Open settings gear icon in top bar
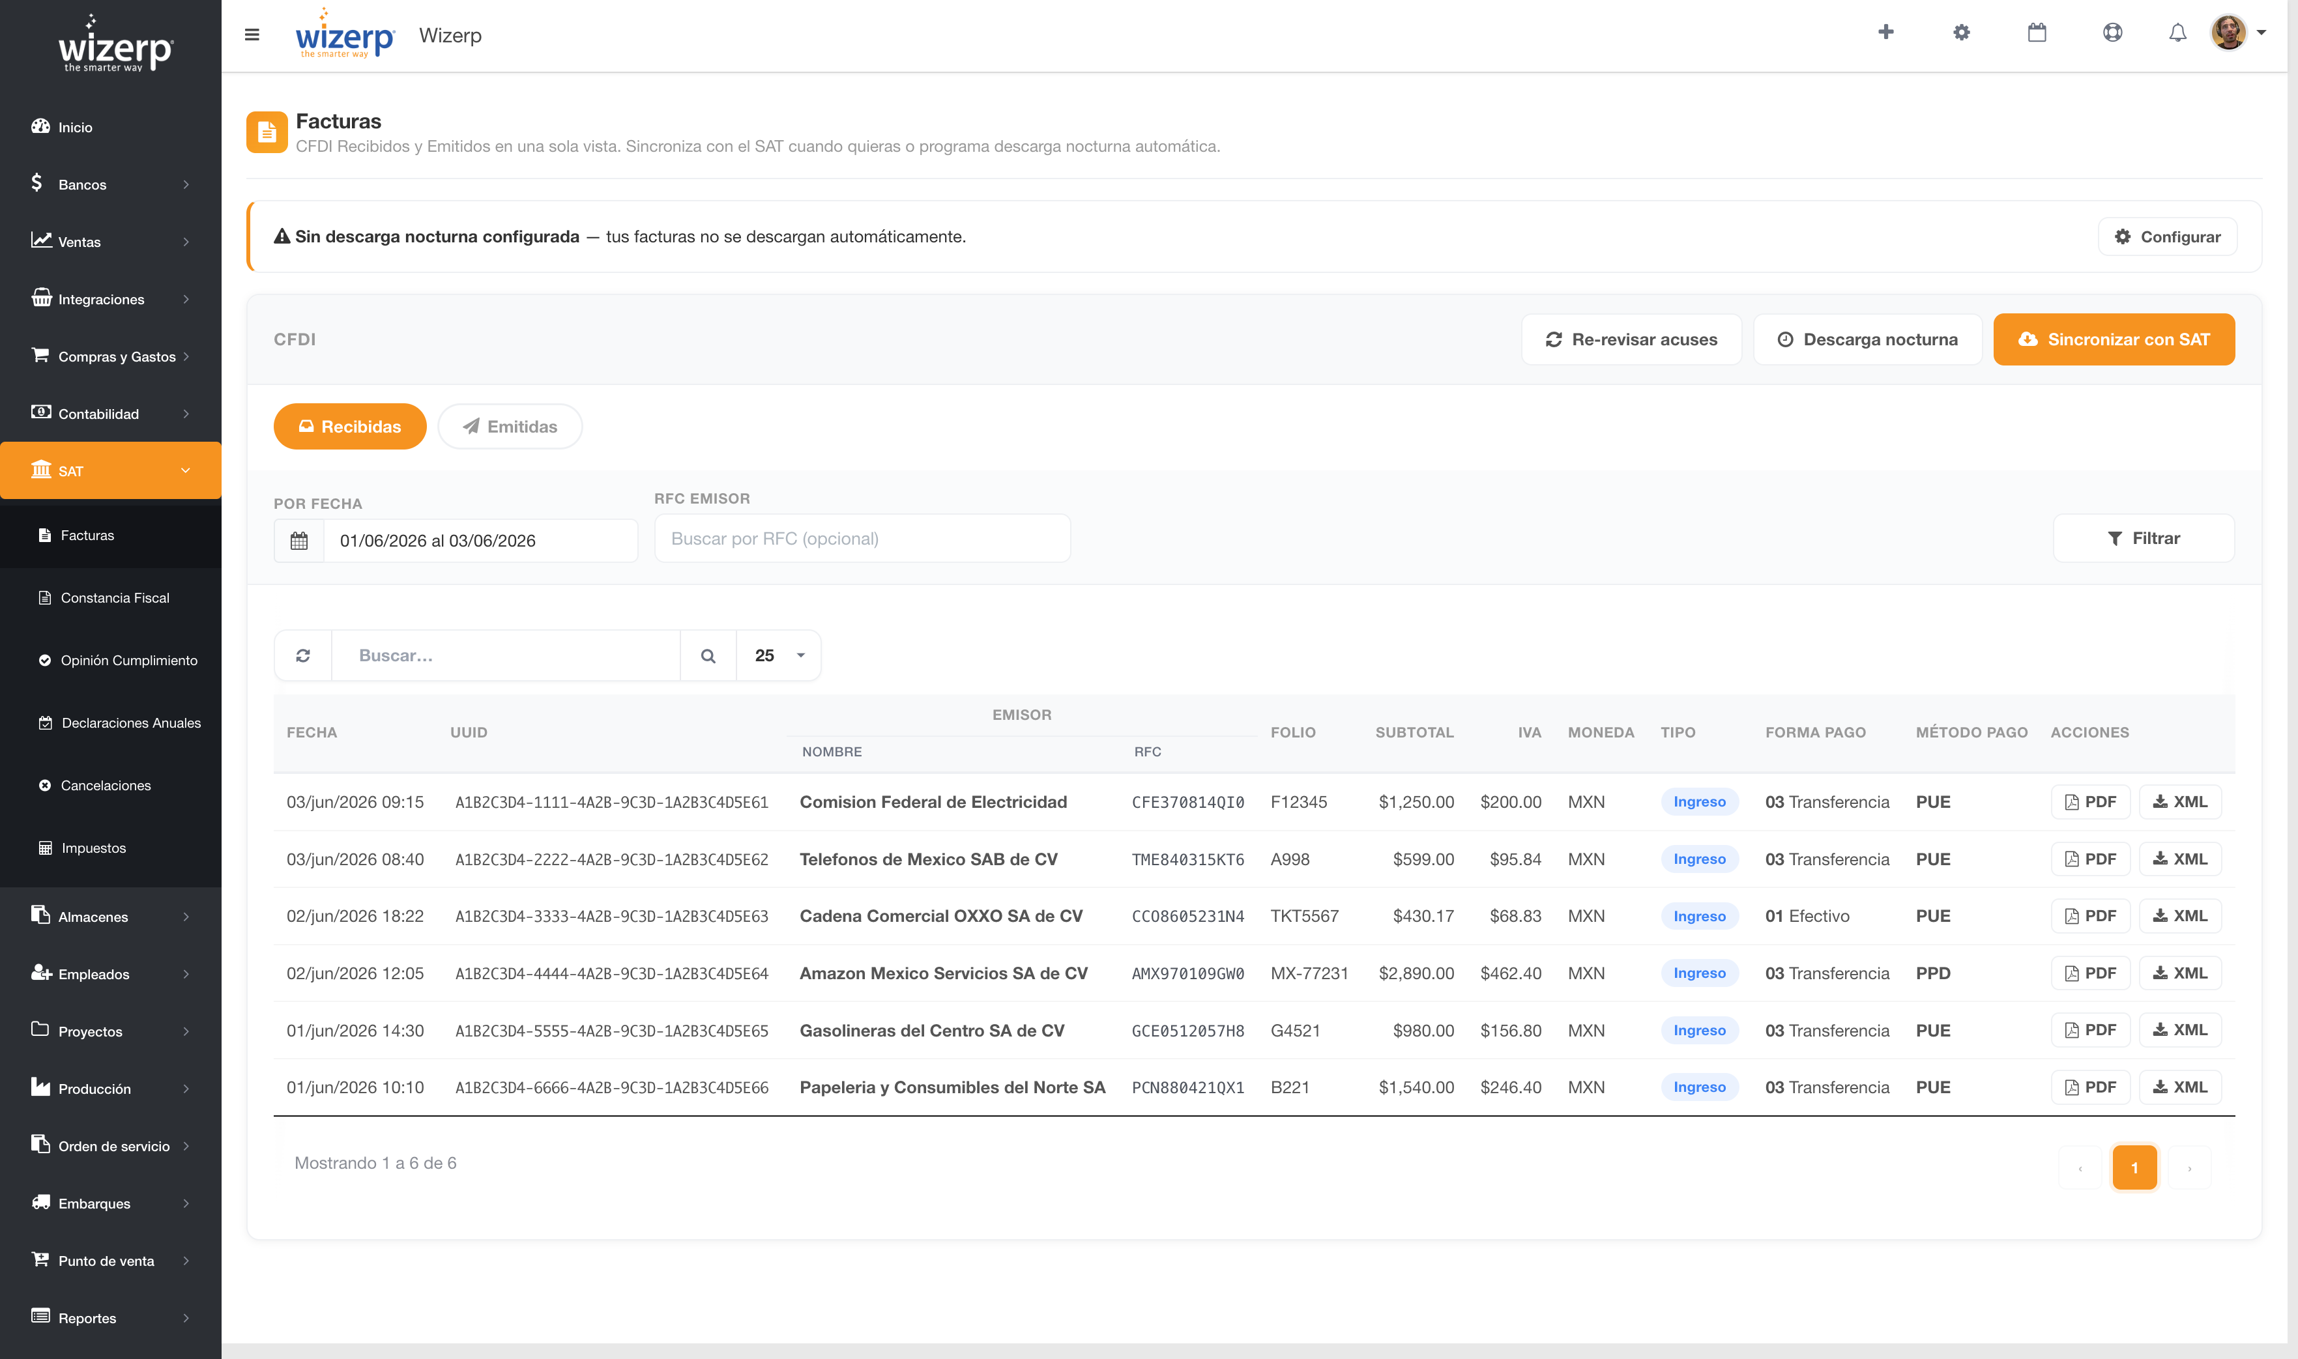This screenshot has height=1359, width=2298. coord(1961,32)
